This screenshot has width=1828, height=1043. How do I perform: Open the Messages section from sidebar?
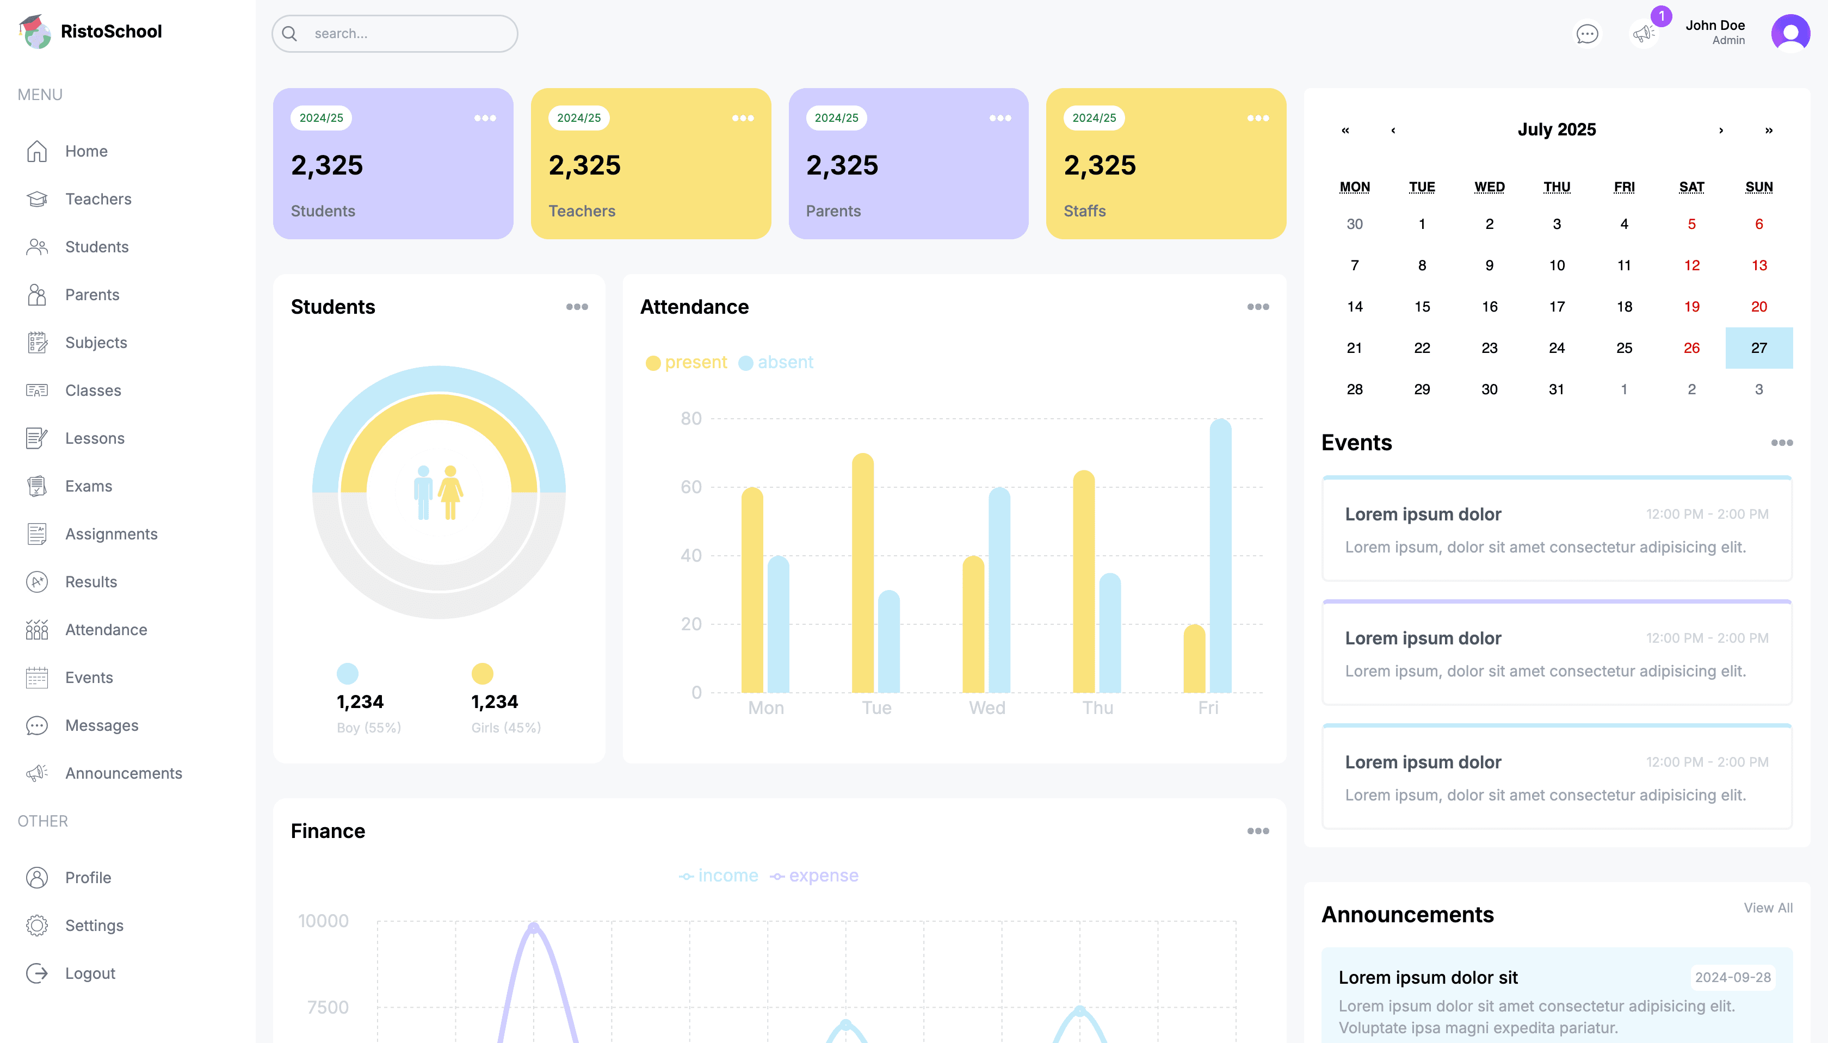point(102,725)
